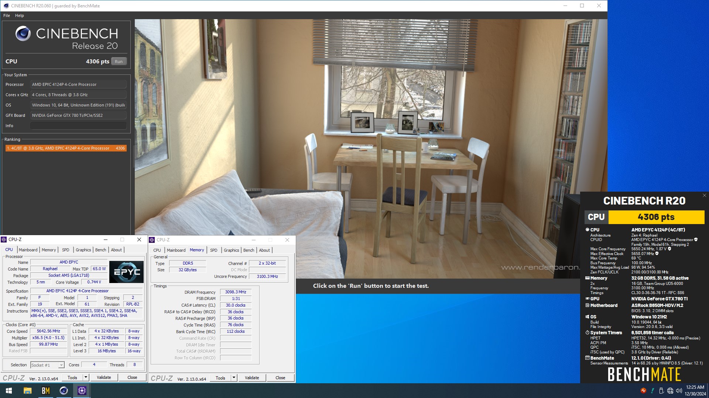Click the left CPU-Z window title icon
Image resolution: width=709 pixels, height=398 pixels.
pyautogui.click(x=4, y=240)
